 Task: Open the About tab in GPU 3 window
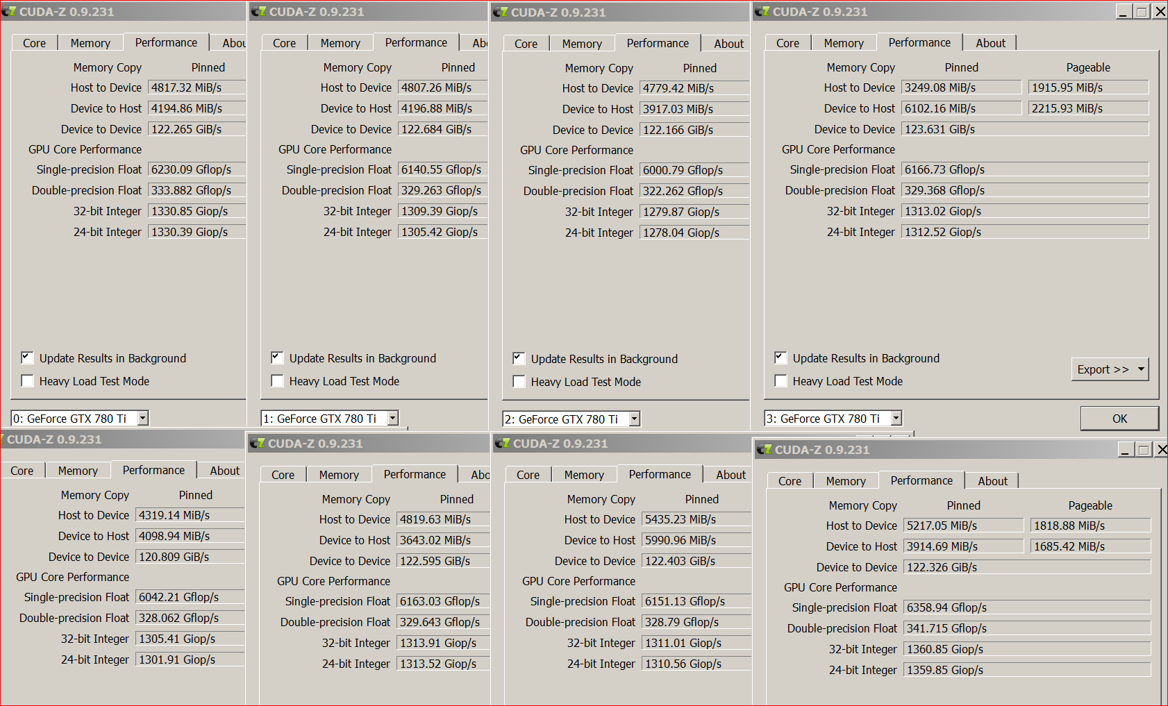[990, 43]
